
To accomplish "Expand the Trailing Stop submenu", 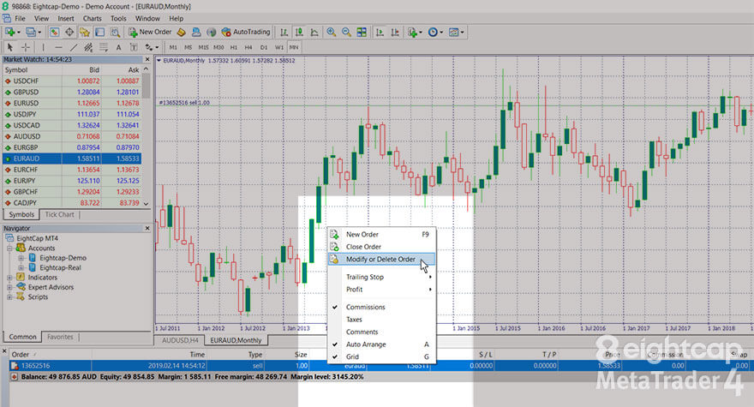I will [x=381, y=277].
